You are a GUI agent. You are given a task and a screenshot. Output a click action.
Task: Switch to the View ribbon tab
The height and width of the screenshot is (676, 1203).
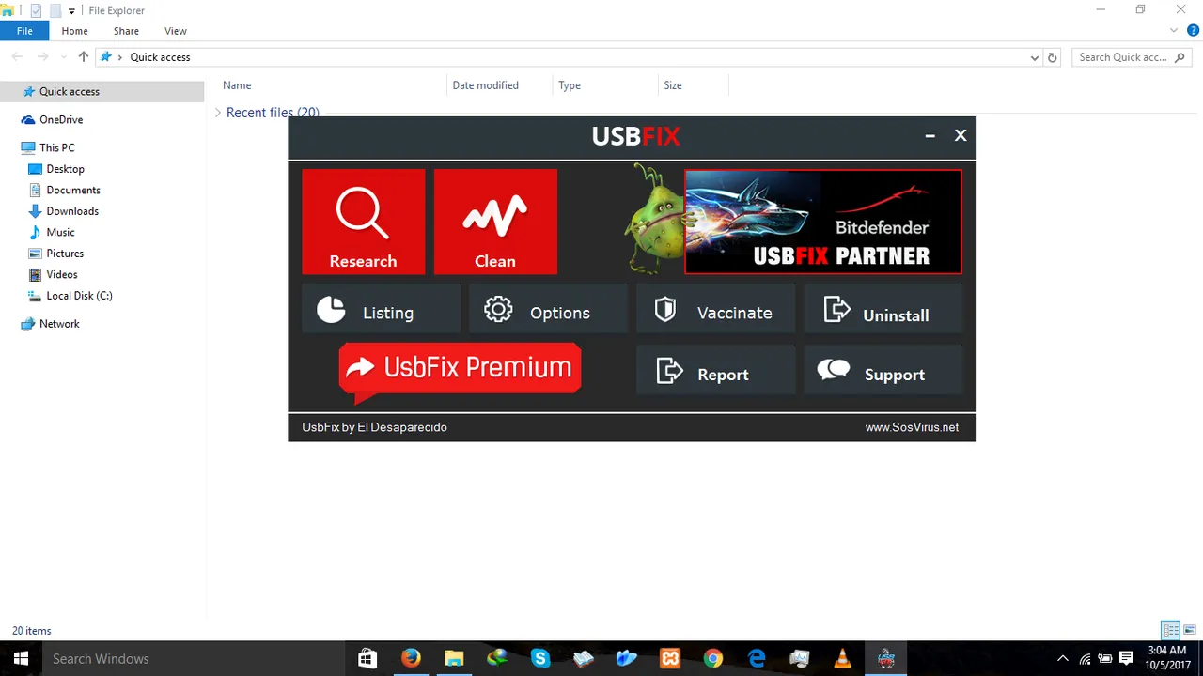176,31
